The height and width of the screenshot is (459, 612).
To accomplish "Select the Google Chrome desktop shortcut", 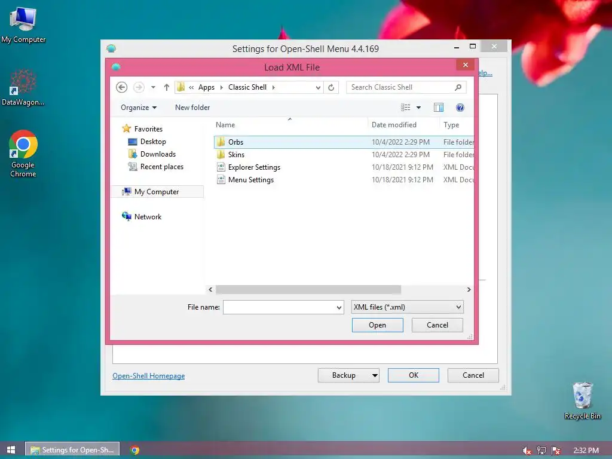I will 23,154.
